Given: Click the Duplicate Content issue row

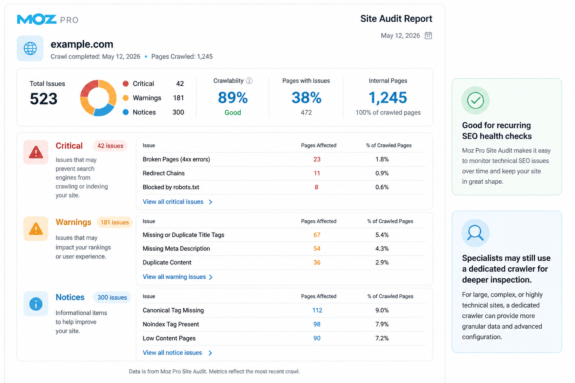Looking at the screenshot, I should [284, 263].
